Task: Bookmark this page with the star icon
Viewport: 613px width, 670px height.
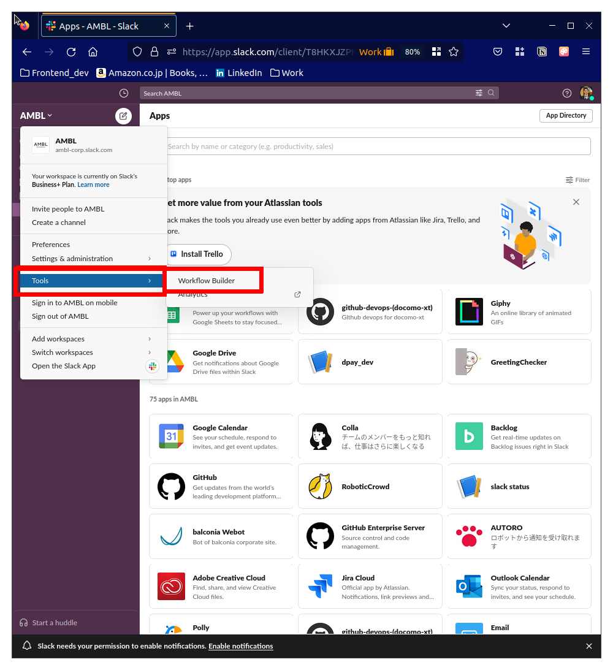Action: coord(453,51)
